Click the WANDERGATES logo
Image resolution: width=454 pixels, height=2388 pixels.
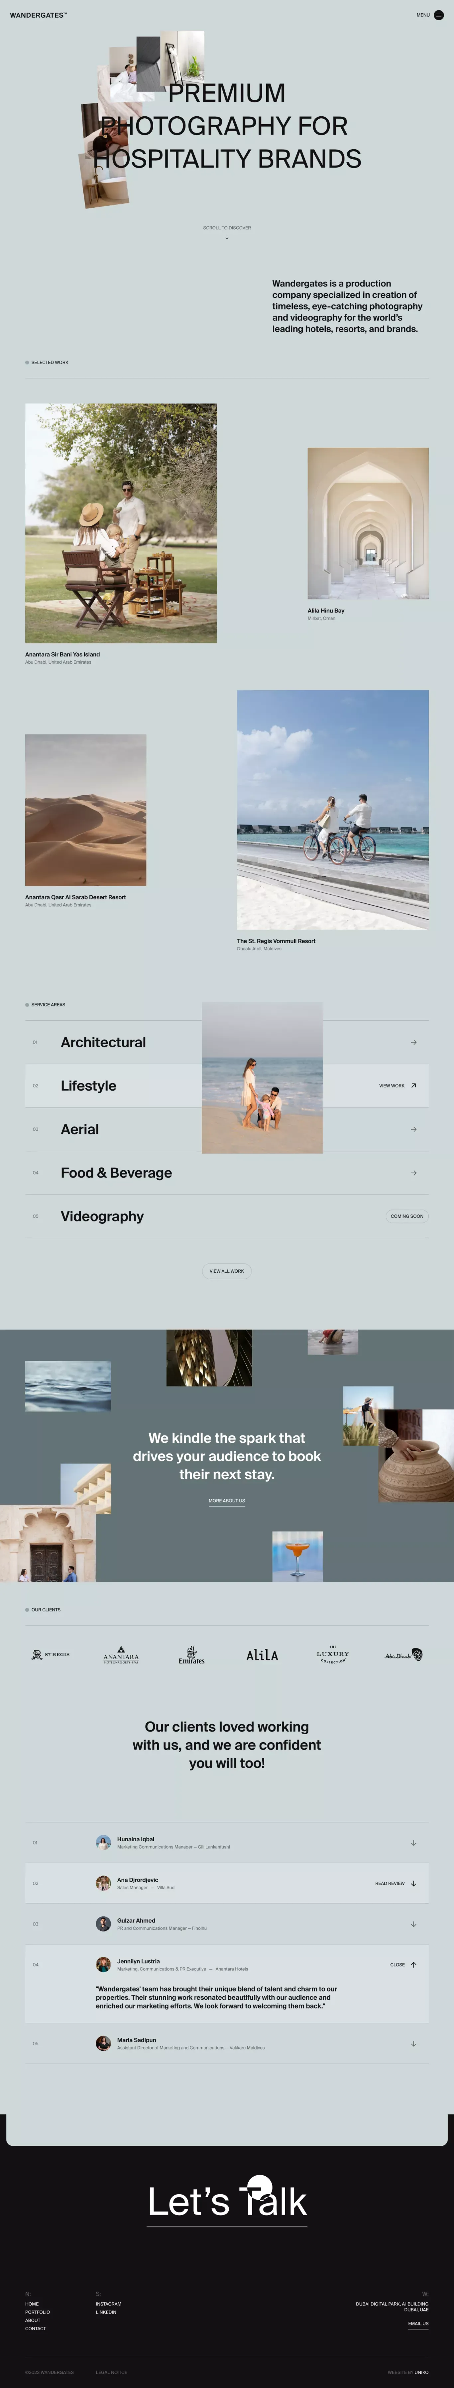coord(38,16)
